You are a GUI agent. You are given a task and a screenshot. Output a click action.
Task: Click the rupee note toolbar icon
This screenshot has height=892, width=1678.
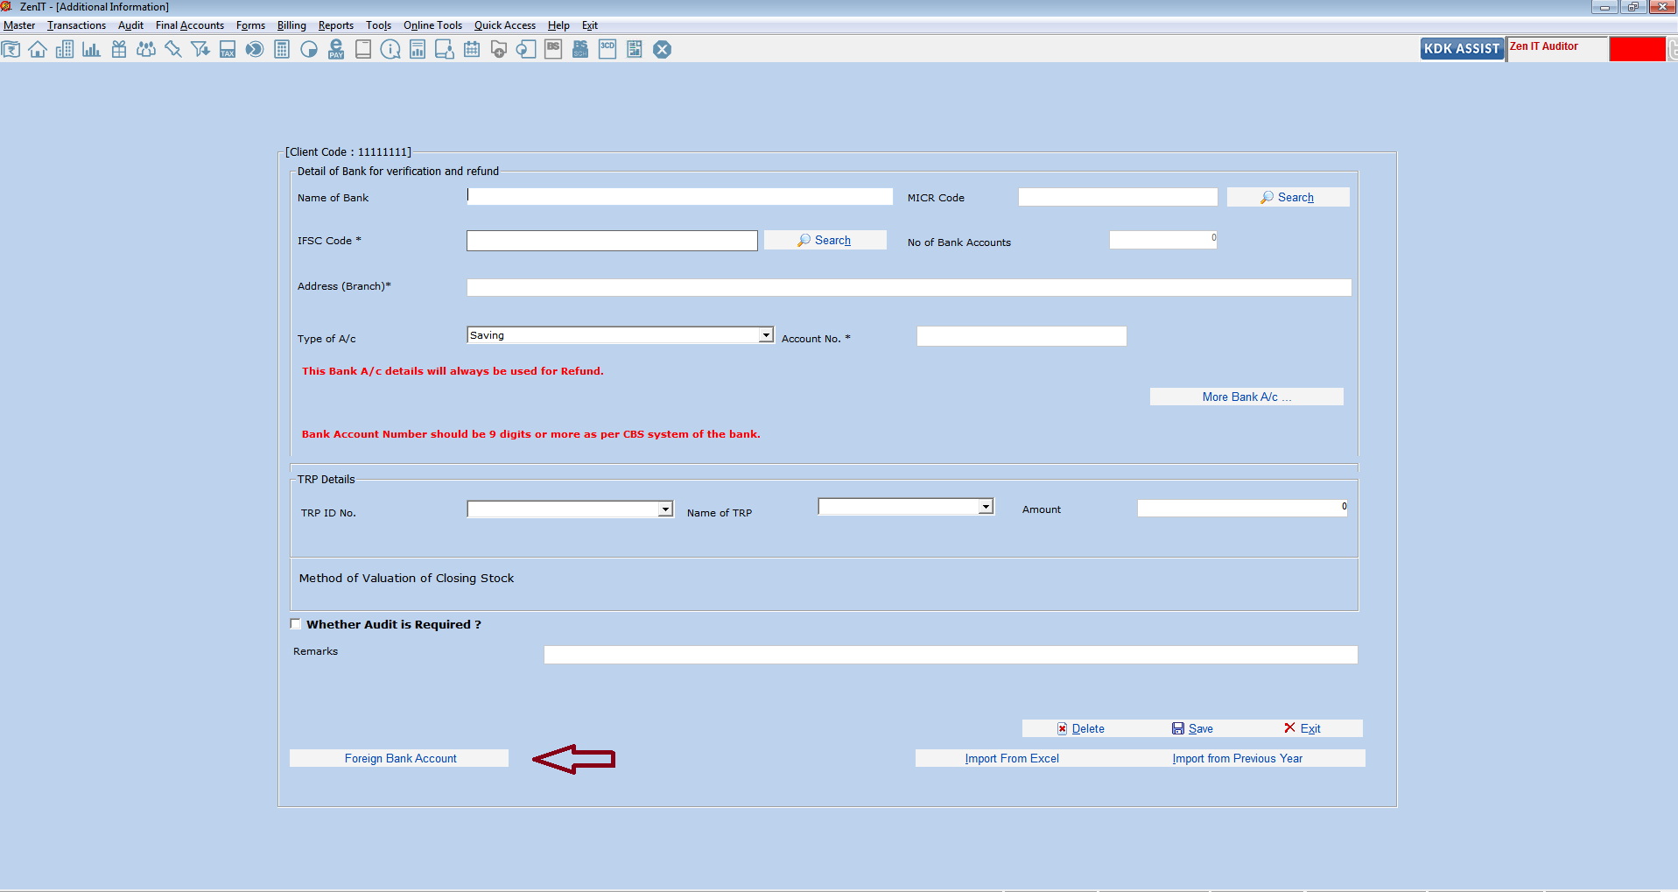[11, 50]
